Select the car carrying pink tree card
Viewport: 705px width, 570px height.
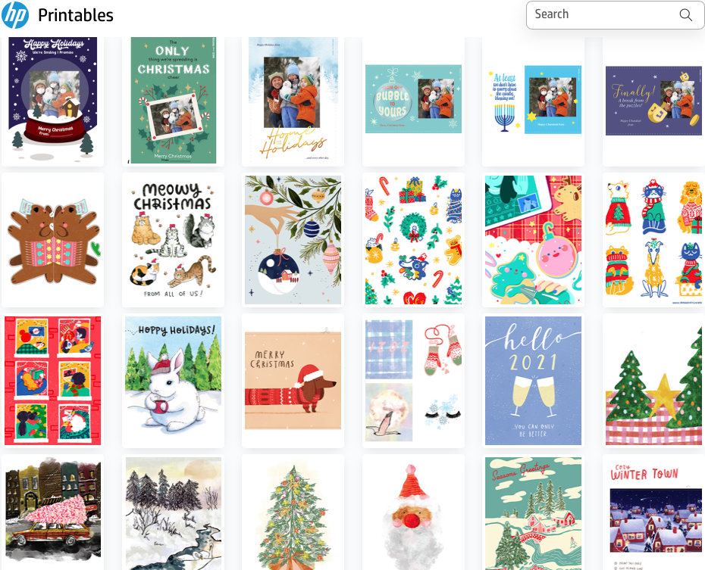coord(52,512)
